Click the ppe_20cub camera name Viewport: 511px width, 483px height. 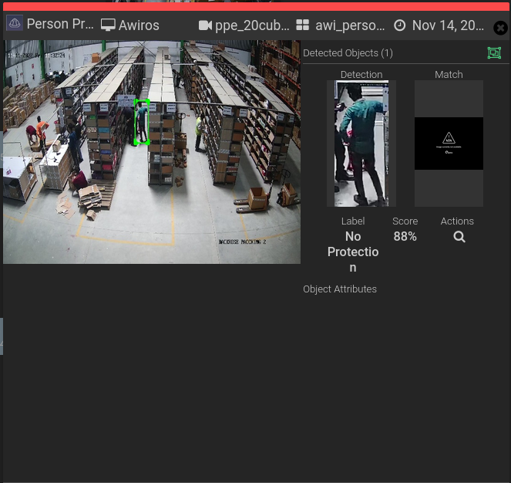(x=252, y=25)
